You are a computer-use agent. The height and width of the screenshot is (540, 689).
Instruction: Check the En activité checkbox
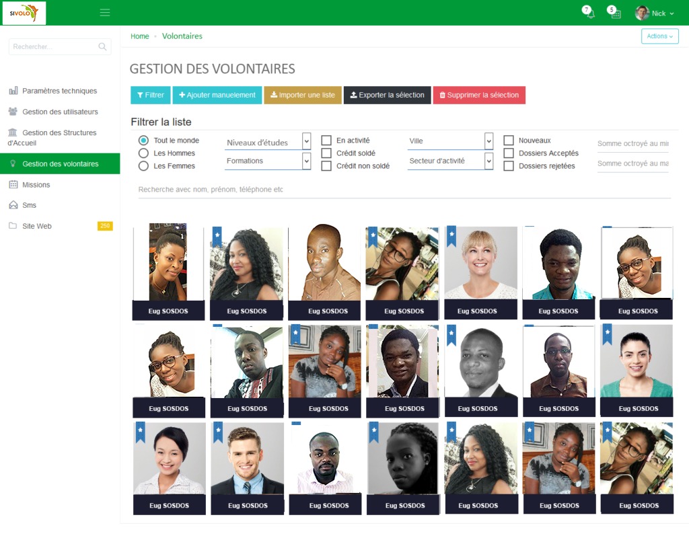(326, 141)
